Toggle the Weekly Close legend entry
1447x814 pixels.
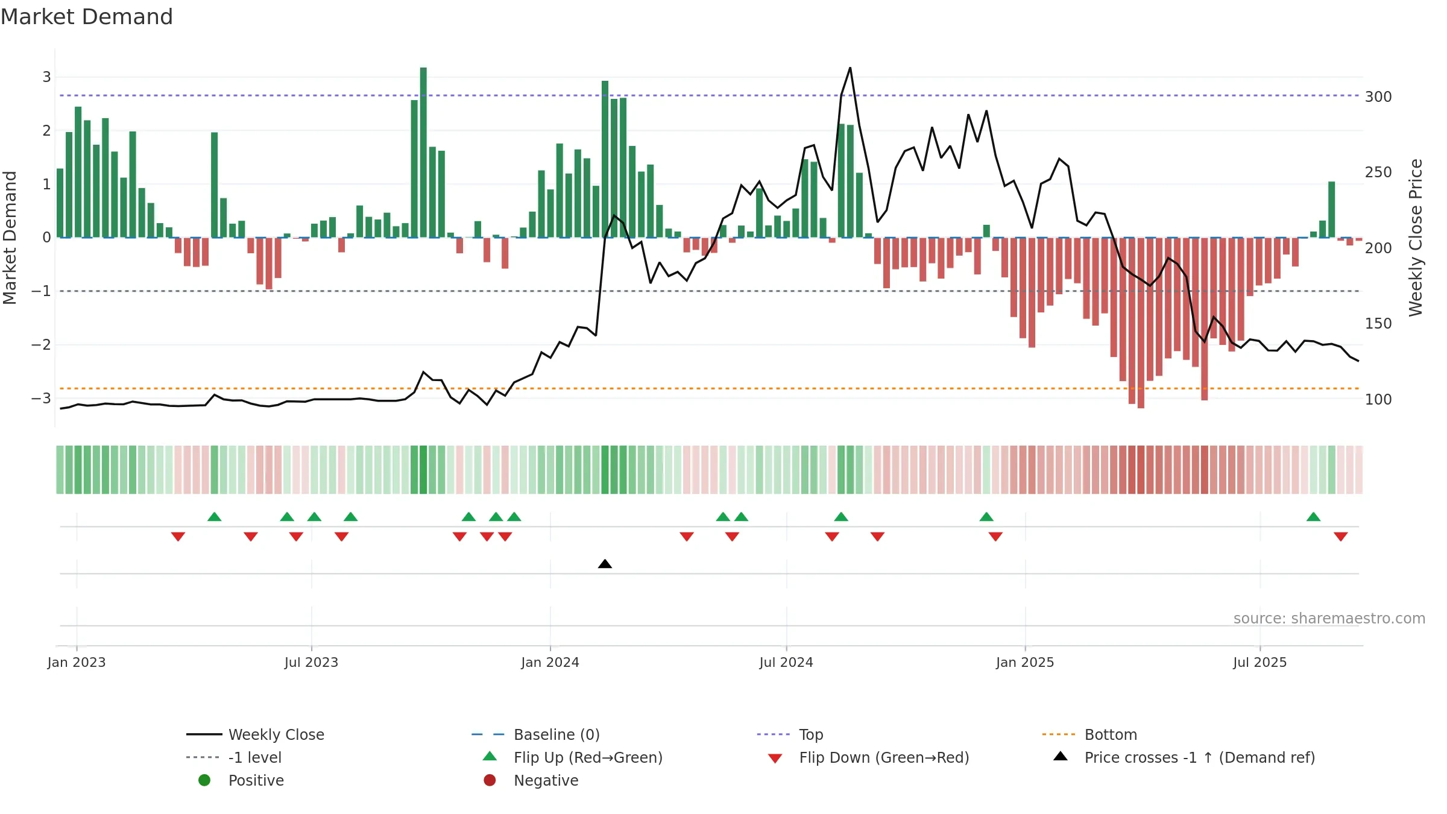[255, 734]
